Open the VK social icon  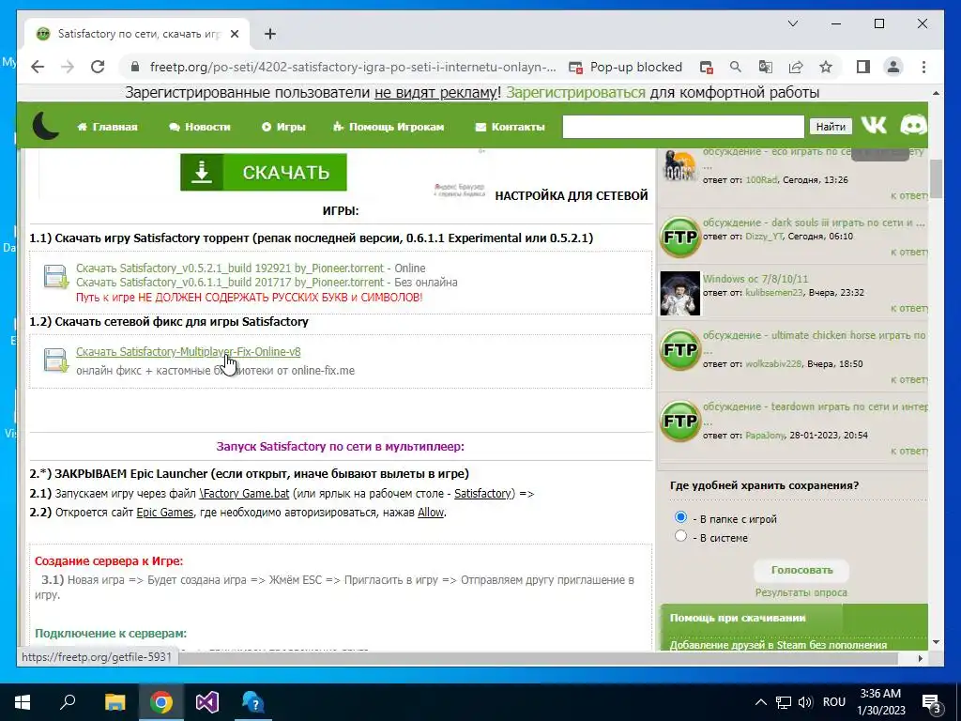pos(874,126)
